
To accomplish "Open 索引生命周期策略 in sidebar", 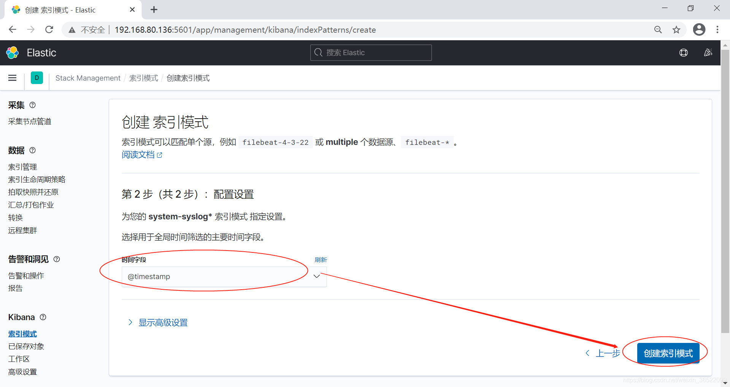I will point(37,179).
